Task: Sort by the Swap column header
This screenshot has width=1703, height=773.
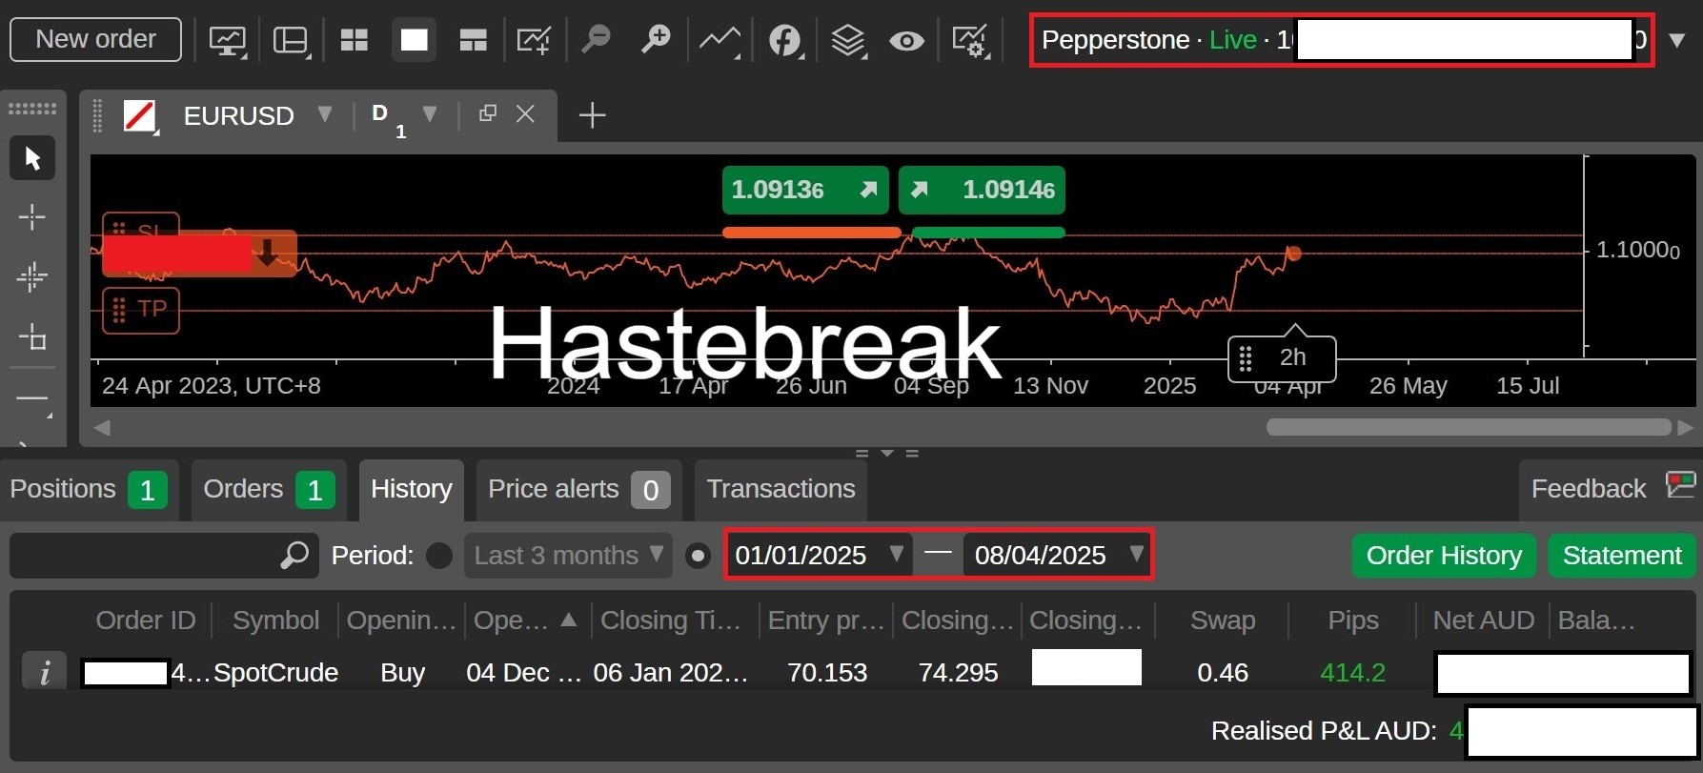Action: (x=1222, y=620)
